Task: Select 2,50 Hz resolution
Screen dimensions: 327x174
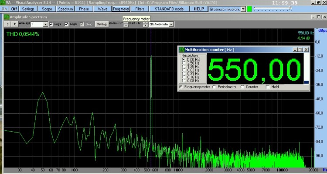Action: 184,63
